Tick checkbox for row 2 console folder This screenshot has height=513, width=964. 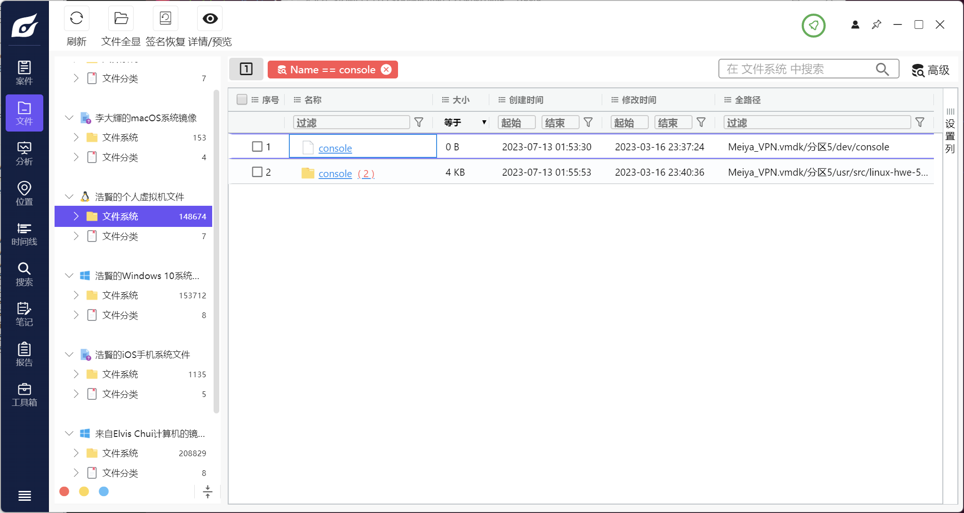pyautogui.click(x=257, y=172)
